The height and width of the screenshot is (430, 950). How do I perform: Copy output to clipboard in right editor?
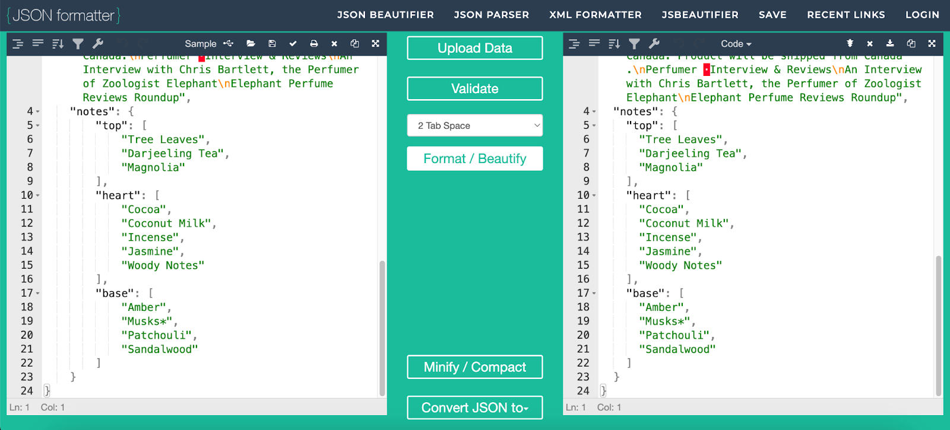pyautogui.click(x=911, y=43)
